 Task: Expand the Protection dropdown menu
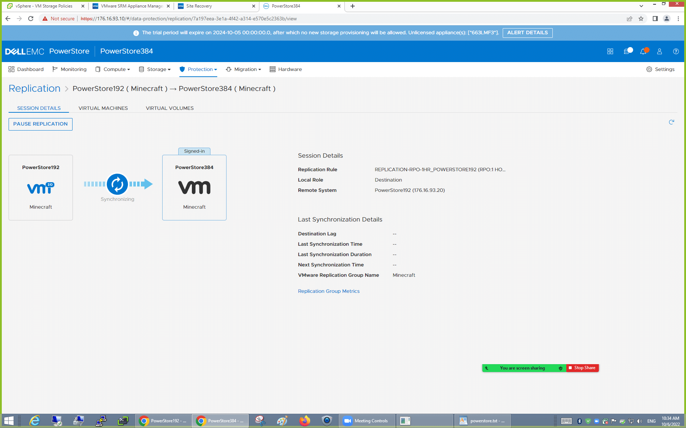[x=198, y=69]
